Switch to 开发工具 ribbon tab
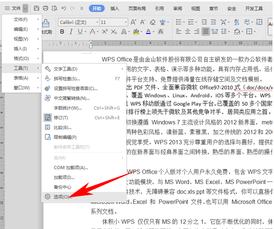 tap(254, 8)
